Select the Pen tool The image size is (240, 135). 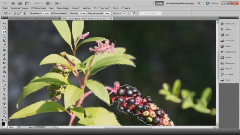(x=4, y=85)
